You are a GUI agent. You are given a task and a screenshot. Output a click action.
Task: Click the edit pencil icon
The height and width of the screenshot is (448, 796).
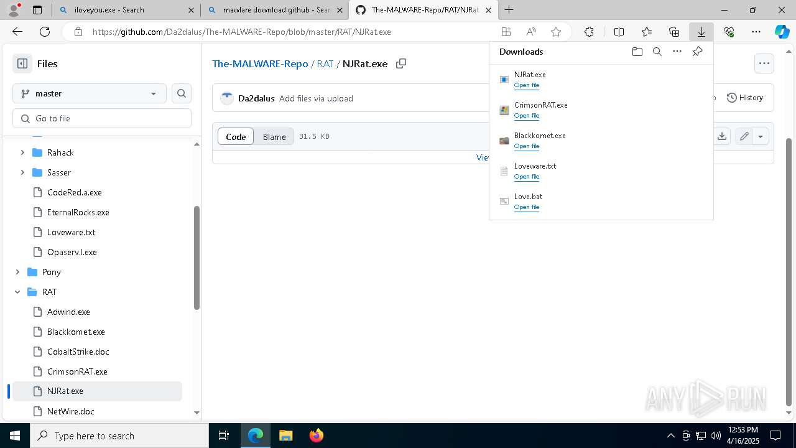point(744,136)
